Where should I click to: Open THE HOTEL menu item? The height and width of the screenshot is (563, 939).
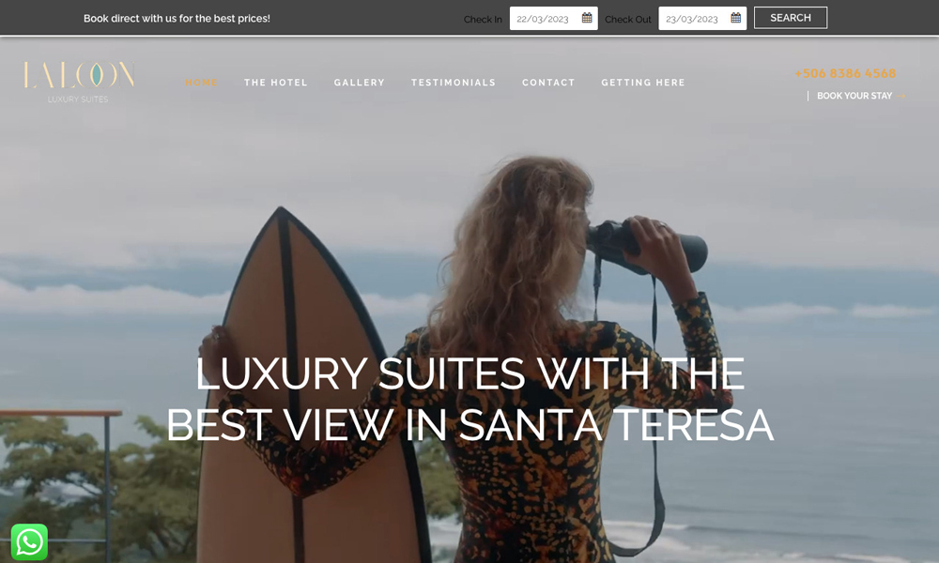(275, 83)
